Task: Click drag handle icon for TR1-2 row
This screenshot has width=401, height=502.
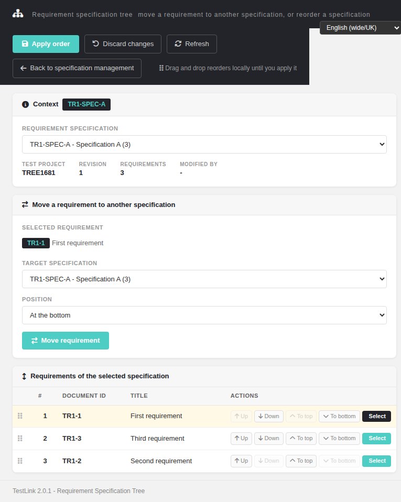Action: [x=20, y=461]
